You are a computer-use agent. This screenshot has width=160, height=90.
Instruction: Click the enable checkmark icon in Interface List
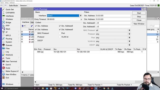tap(32, 26)
